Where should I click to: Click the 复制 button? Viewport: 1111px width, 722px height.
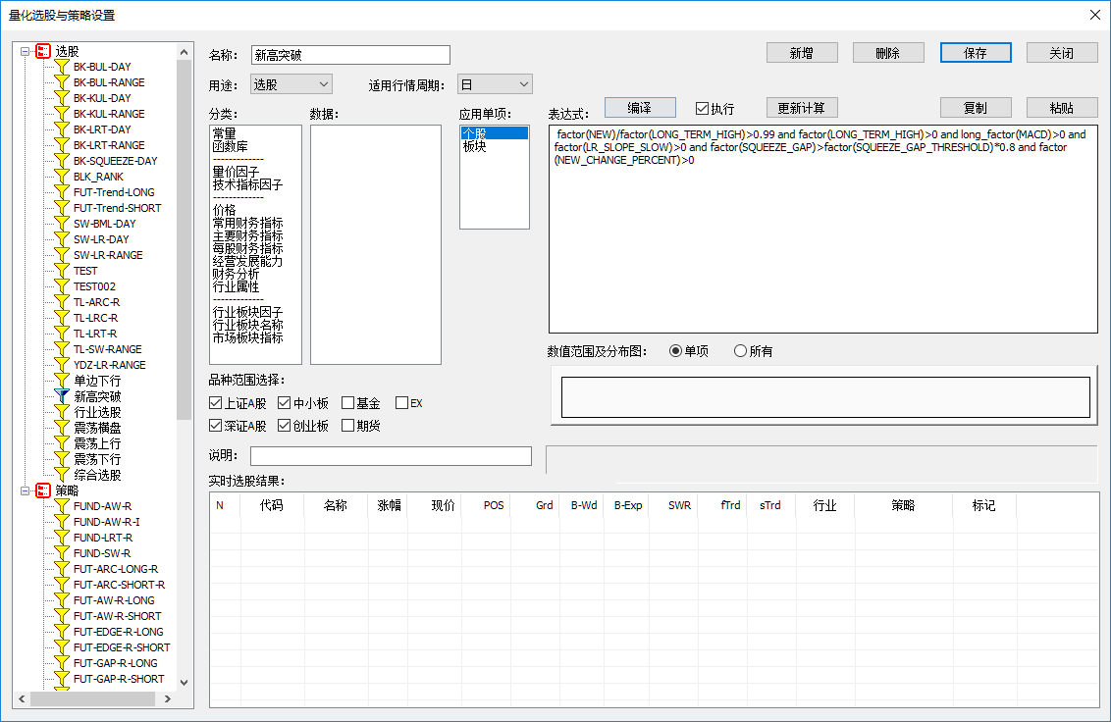pos(976,108)
